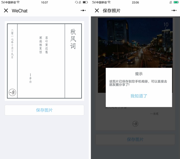The width and height of the screenshot is (180, 159).
Task: Tap the 中国移动 carrier label on right screen
Action: pyautogui.click(x=101, y=2)
